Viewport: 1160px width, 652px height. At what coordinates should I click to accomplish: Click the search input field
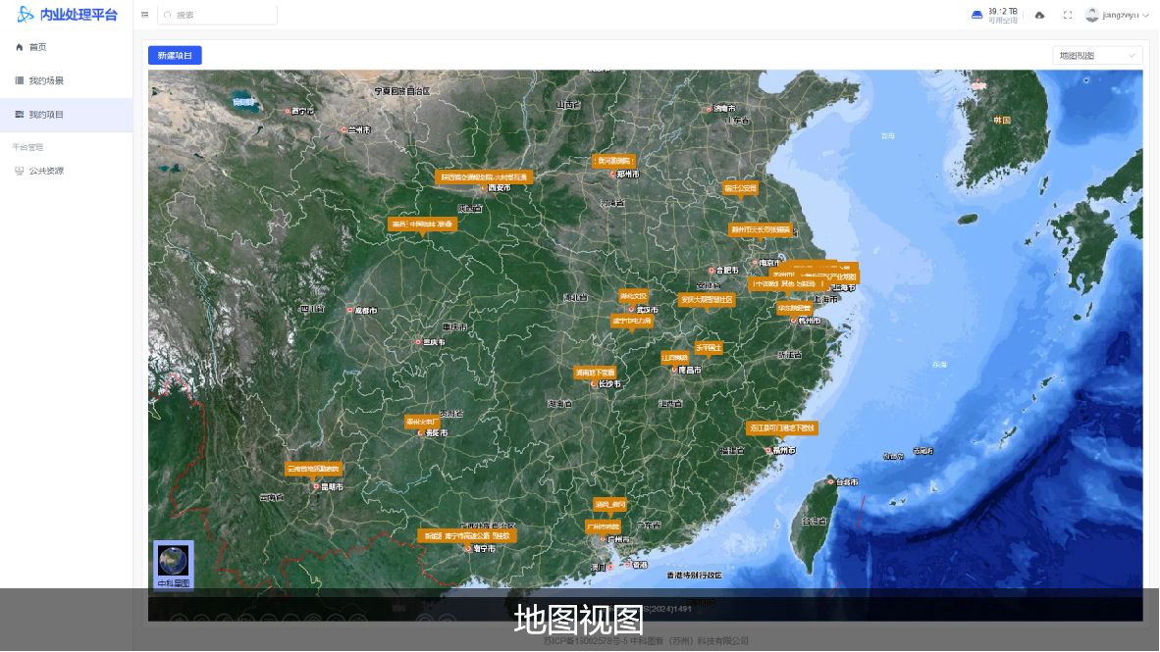218,15
